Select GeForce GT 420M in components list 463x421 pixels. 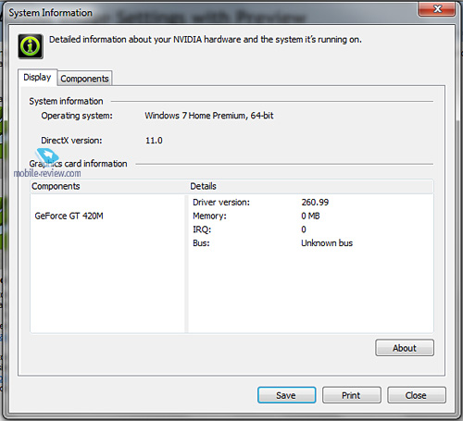point(69,216)
